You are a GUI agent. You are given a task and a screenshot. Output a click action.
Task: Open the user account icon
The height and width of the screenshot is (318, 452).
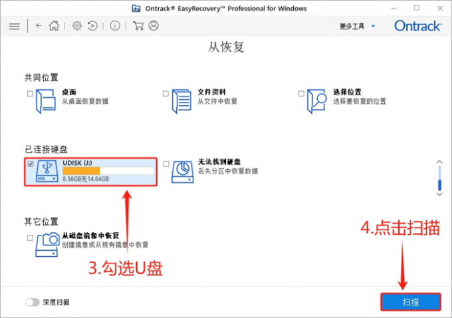(154, 26)
